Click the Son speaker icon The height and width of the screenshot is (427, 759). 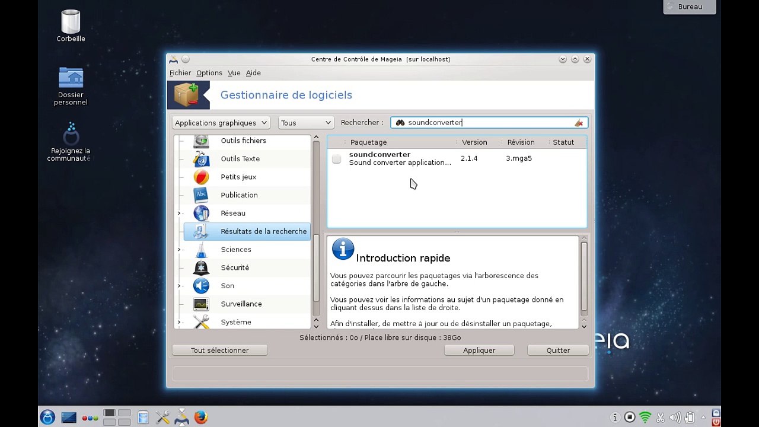pos(201,286)
